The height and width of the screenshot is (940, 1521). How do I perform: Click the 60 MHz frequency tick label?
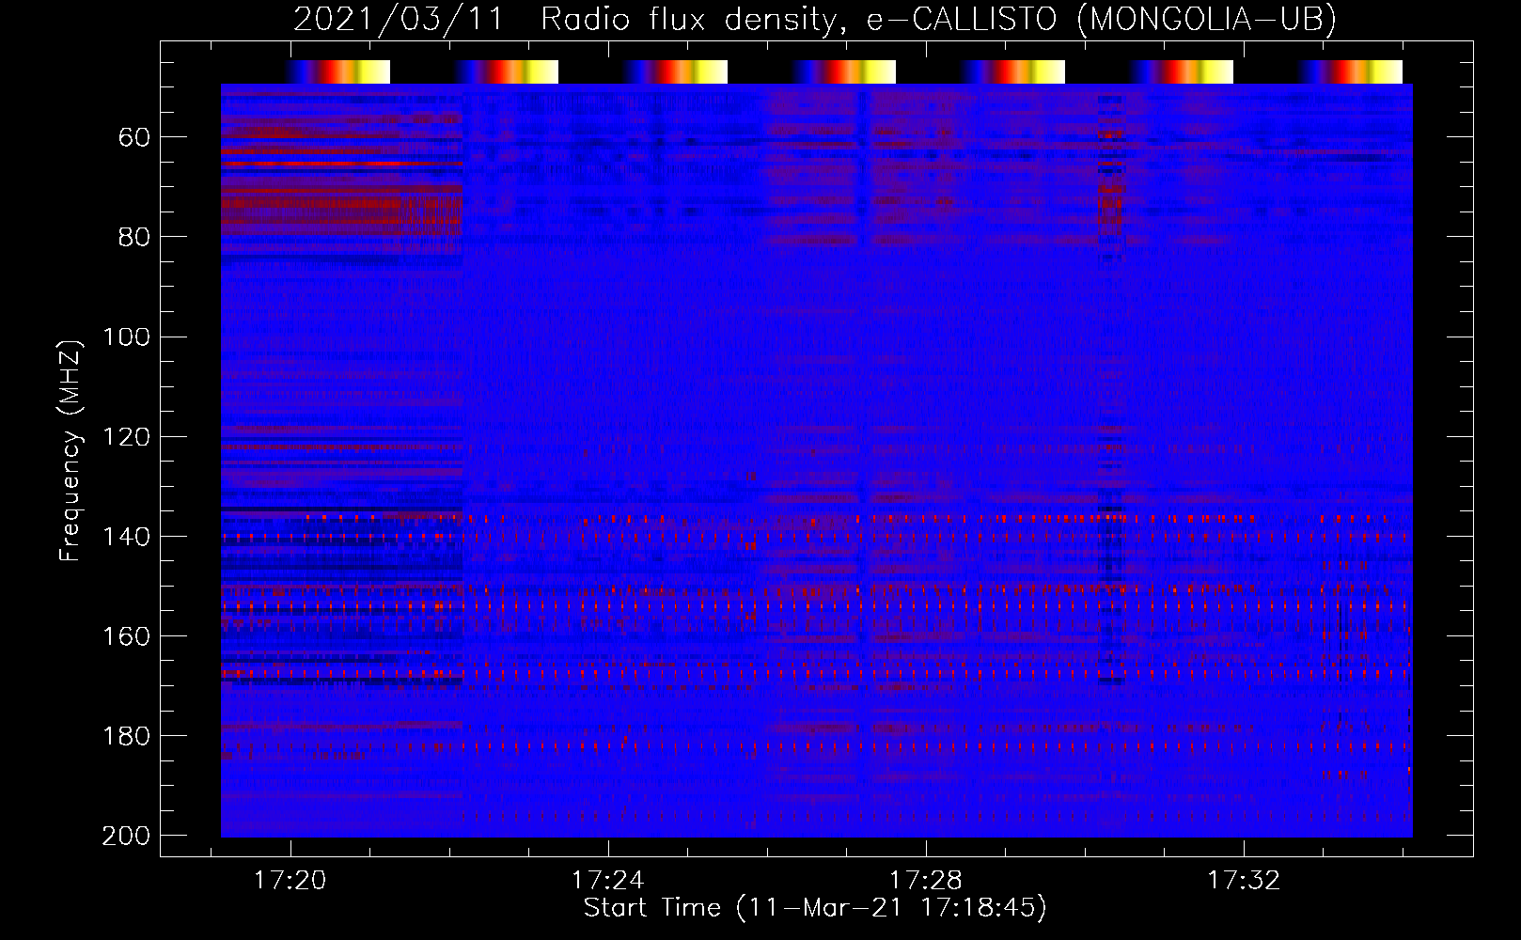pyautogui.click(x=134, y=138)
